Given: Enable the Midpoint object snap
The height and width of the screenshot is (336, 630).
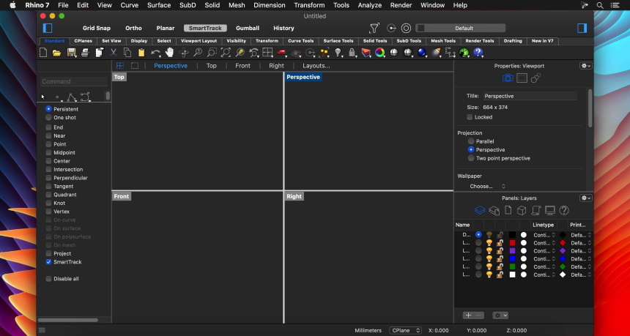Looking at the screenshot, I should 48,152.
